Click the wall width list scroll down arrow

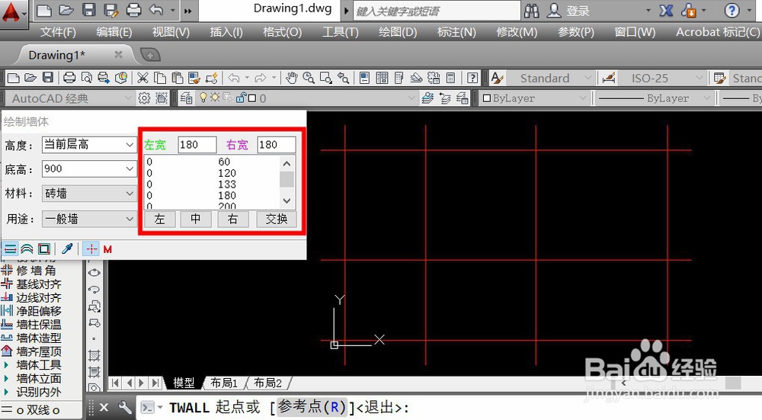click(287, 200)
